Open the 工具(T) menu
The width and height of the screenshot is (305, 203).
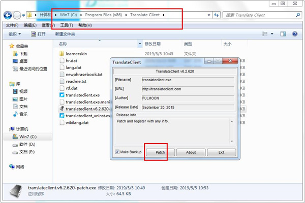[67, 25]
